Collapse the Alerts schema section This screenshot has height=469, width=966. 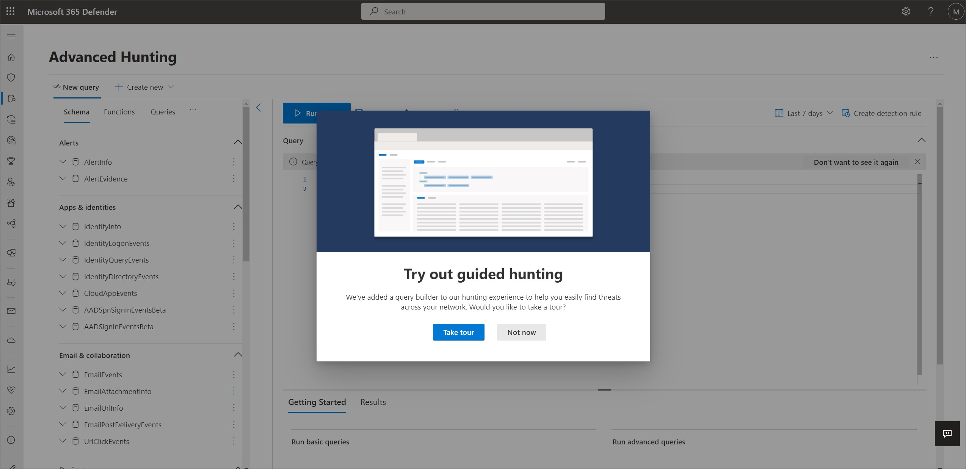[x=238, y=142]
